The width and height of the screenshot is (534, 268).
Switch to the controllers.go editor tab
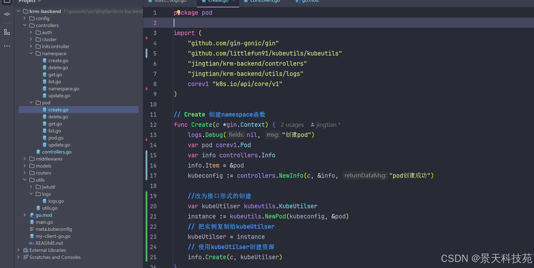coord(262,2)
